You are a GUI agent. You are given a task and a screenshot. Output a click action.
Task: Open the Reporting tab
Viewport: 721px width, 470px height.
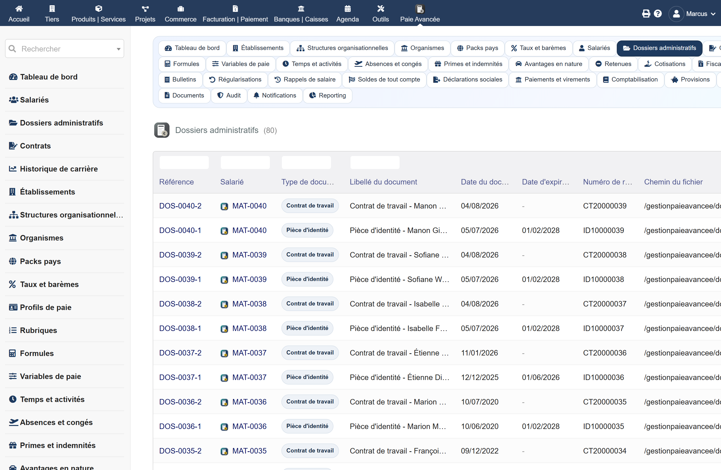(327, 95)
